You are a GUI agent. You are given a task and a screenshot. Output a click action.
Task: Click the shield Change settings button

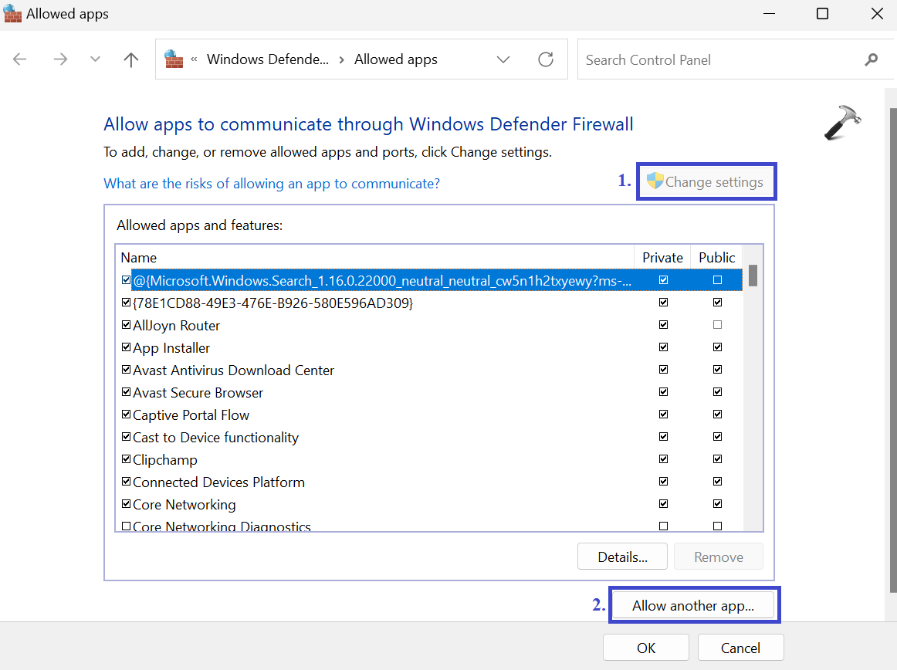point(706,182)
